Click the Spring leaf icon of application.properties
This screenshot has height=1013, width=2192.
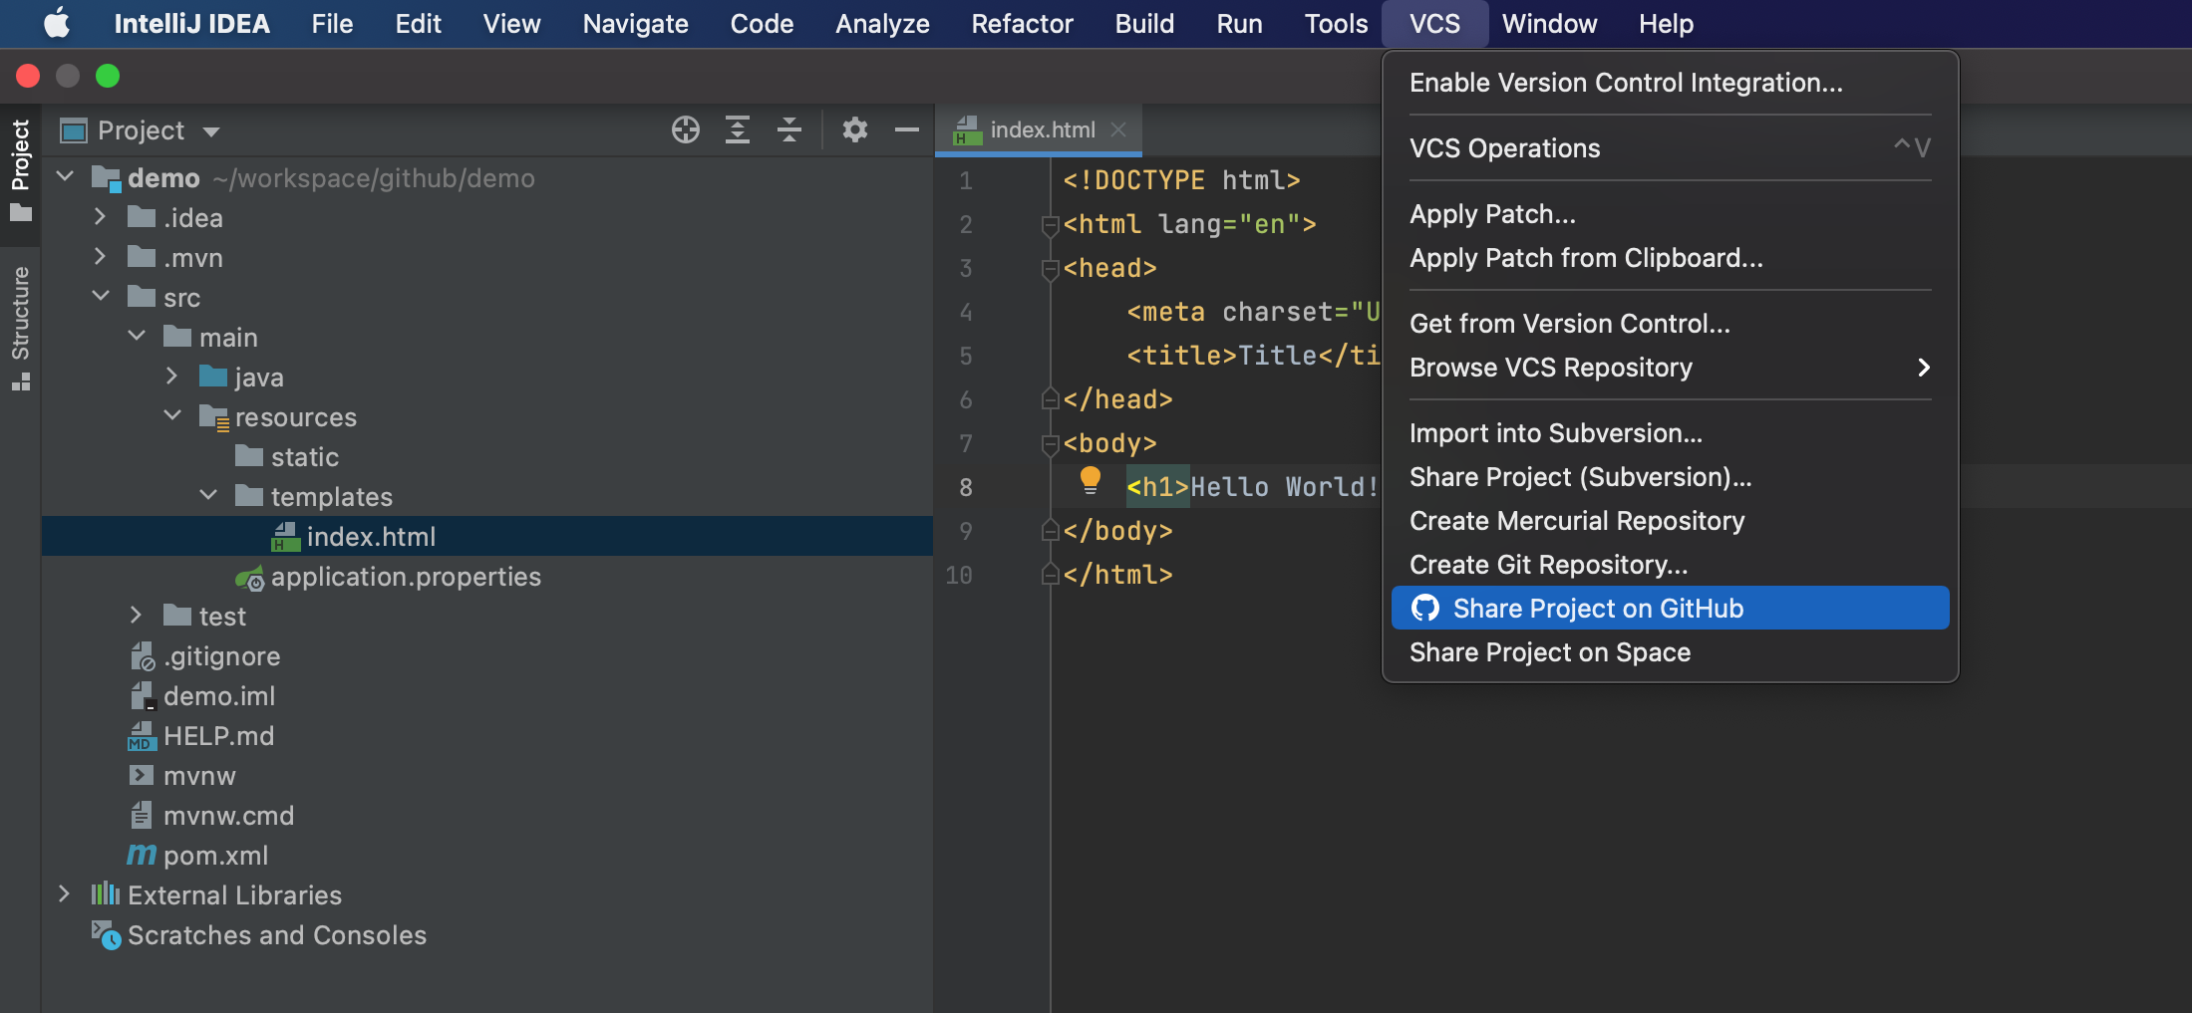click(x=249, y=578)
